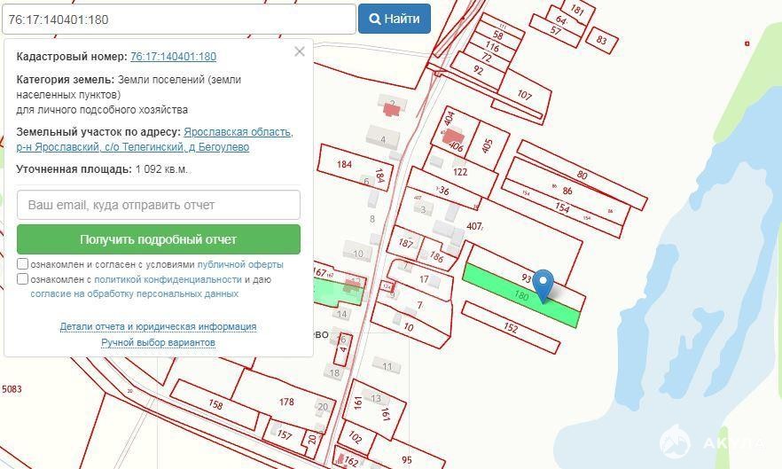This screenshot has width=782, height=469.
Task: Click the blue location pin marker
Action: click(x=543, y=285)
